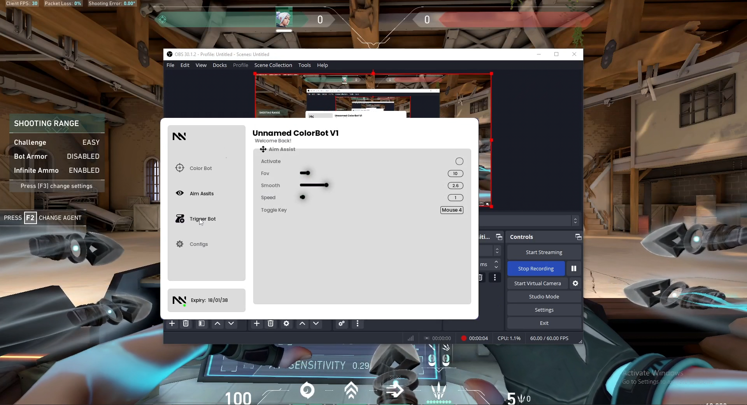Viewport: 747px width, 405px height.
Task: Click the CPU: 1.1% status entry
Action: pyautogui.click(x=509, y=338)
